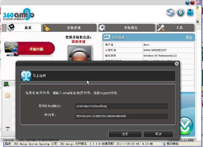
Task: Click the blue icon next to 马上注册
Action: [26, 76]
